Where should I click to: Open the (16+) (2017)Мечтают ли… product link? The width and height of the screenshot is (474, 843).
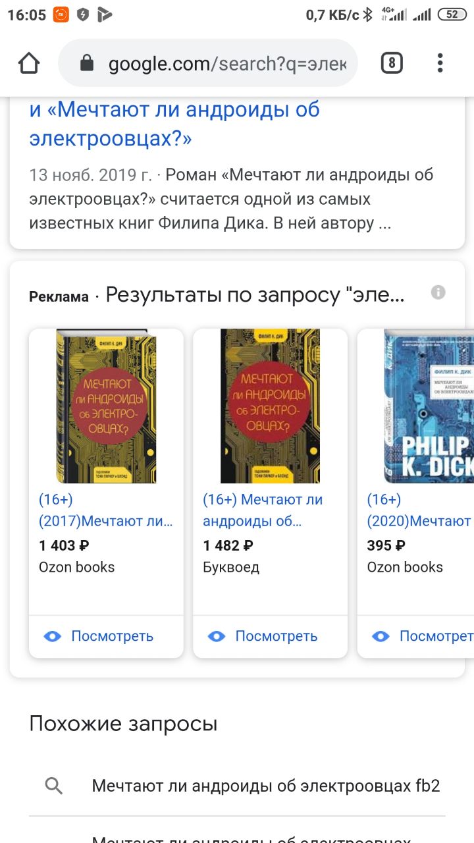click(x=106, y=510)
